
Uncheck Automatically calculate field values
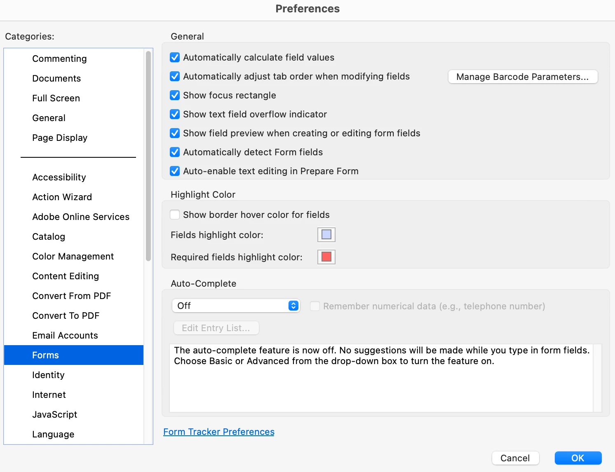175,57
